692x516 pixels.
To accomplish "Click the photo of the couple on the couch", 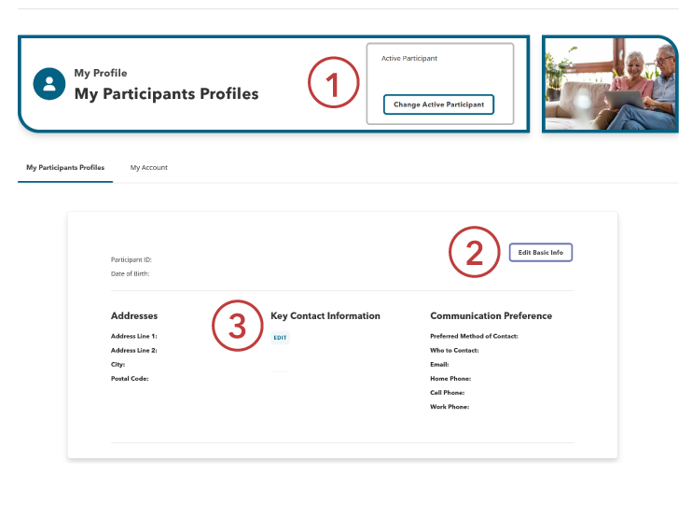I will 610,85.
